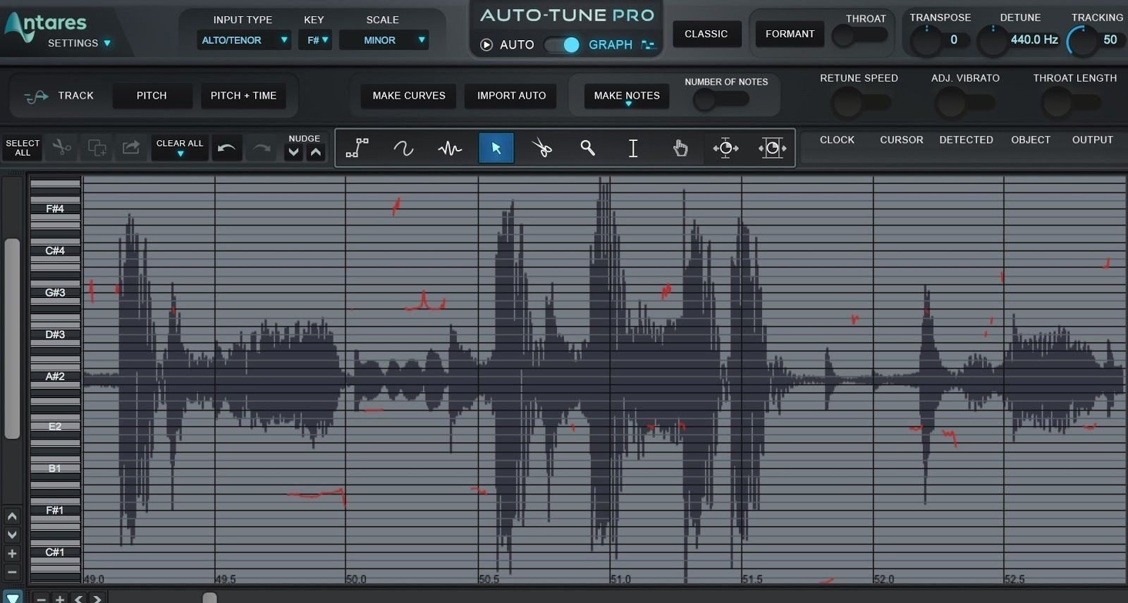
Task: Toggle the Throat formant switch
Action: (859, 36)
